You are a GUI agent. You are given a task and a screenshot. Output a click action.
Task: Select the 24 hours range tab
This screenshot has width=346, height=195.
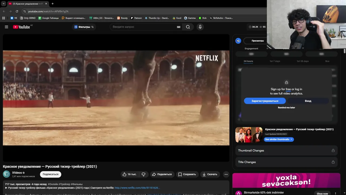click(x=248, y=61)
